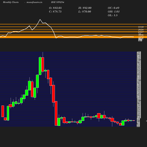The width and height of the screenshot is (147, 147).
Task: Click the peak of the white line chart
Action: click(x=40, y=19)
